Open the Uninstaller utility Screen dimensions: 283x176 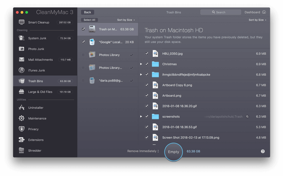click(45, 107)
